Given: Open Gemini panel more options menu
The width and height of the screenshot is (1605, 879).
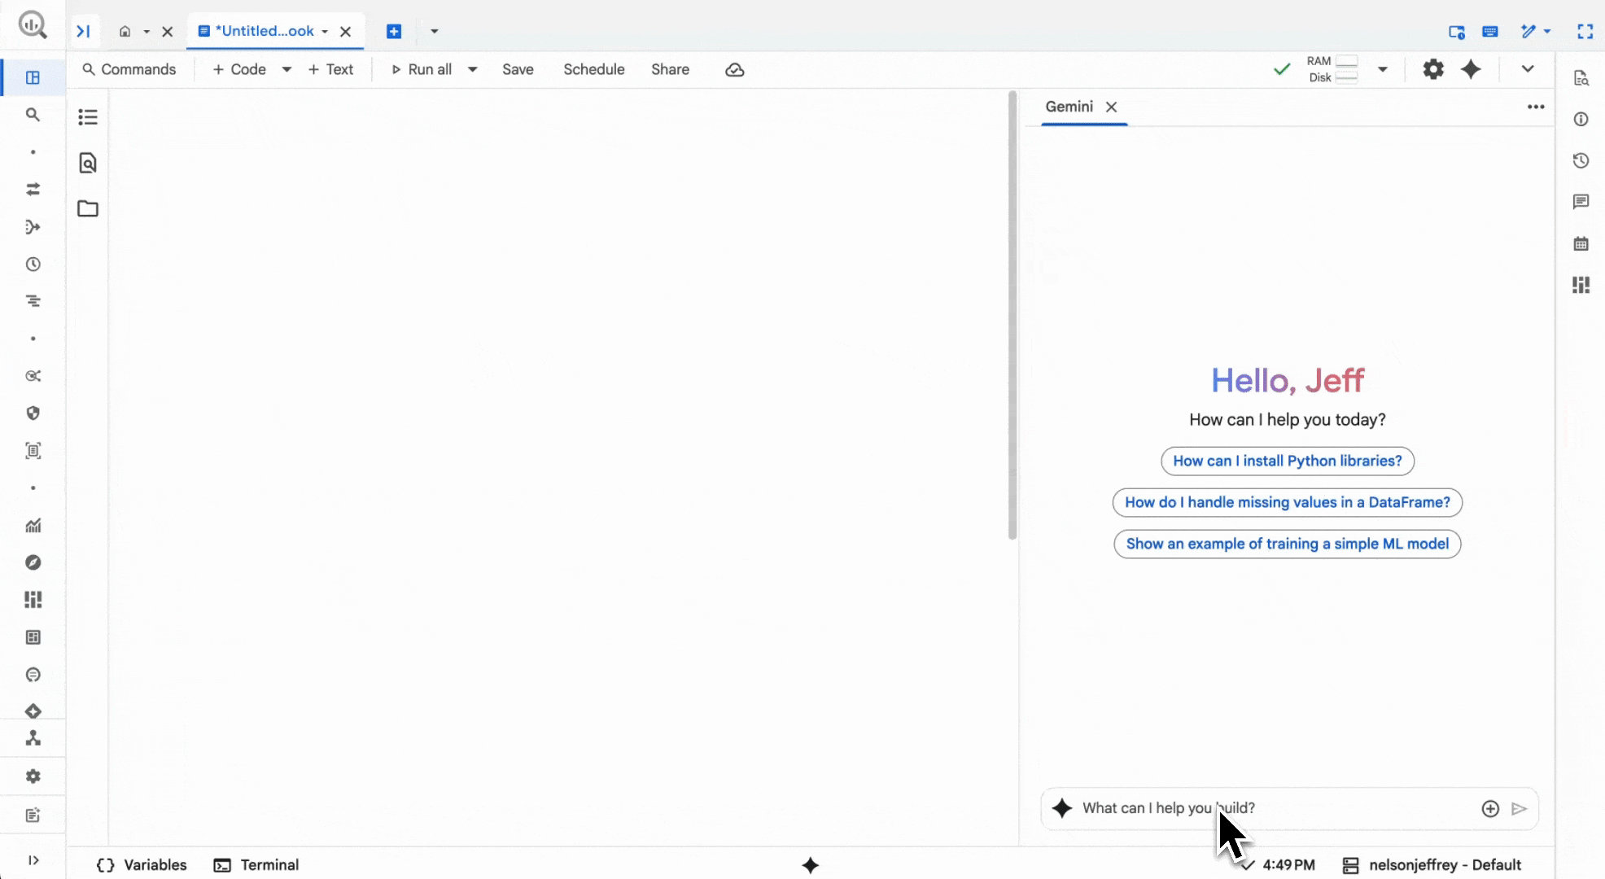Looking at the screenshot, I should (1536, 107).
